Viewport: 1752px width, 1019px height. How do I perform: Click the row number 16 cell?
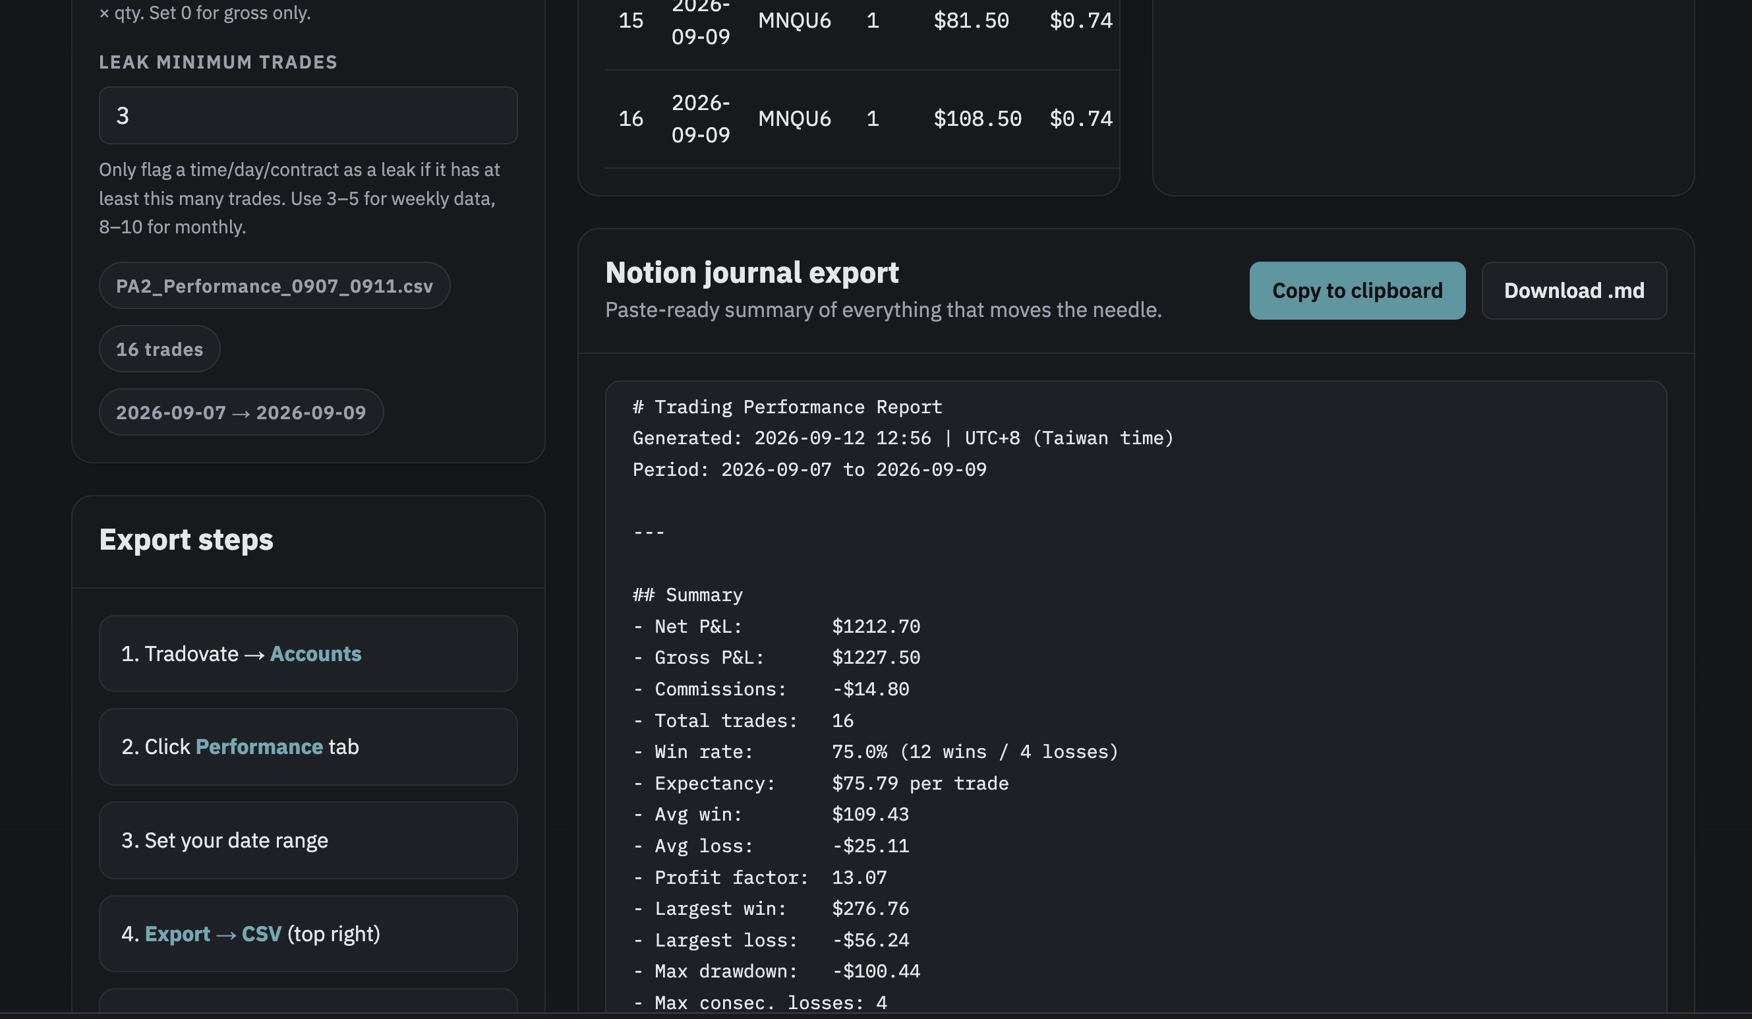click(631, 118)
